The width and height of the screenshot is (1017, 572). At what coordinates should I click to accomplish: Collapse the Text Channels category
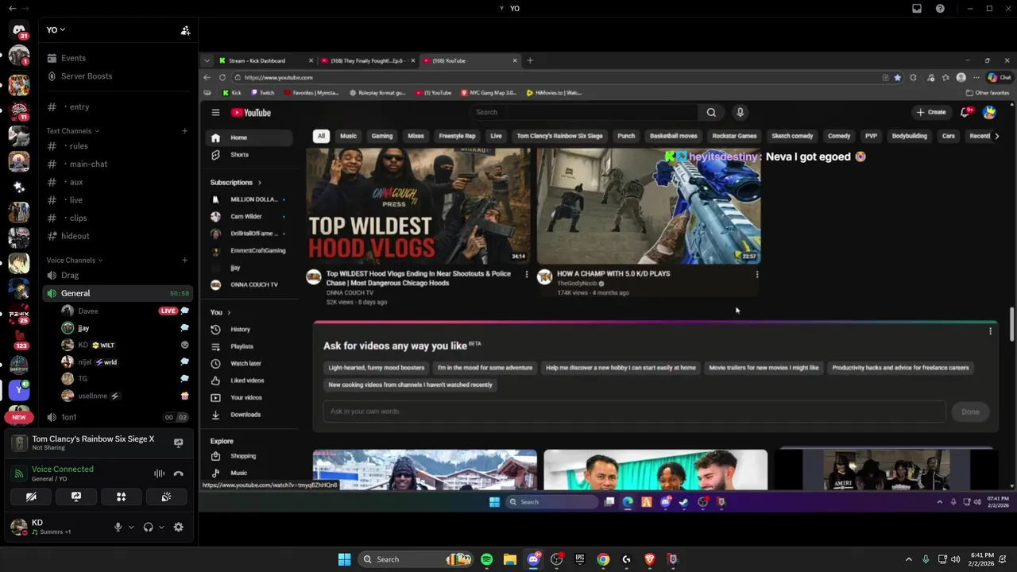point(72,131)
